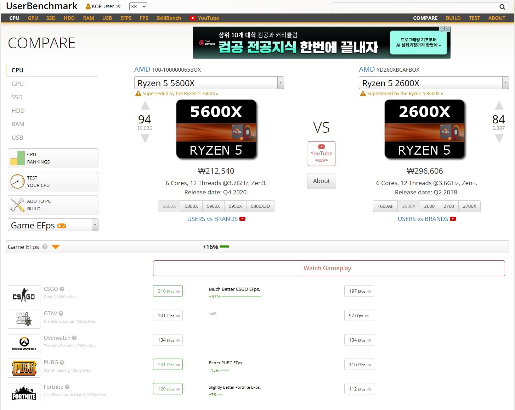Click the 112 EFps Fortnite result

click(359, 389)
